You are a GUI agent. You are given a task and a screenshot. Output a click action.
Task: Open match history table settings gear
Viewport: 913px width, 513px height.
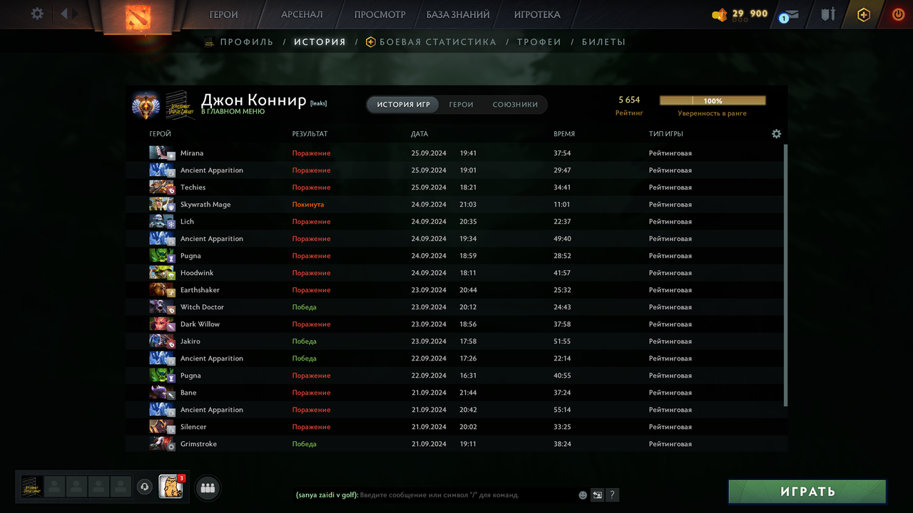pos(777,134)
